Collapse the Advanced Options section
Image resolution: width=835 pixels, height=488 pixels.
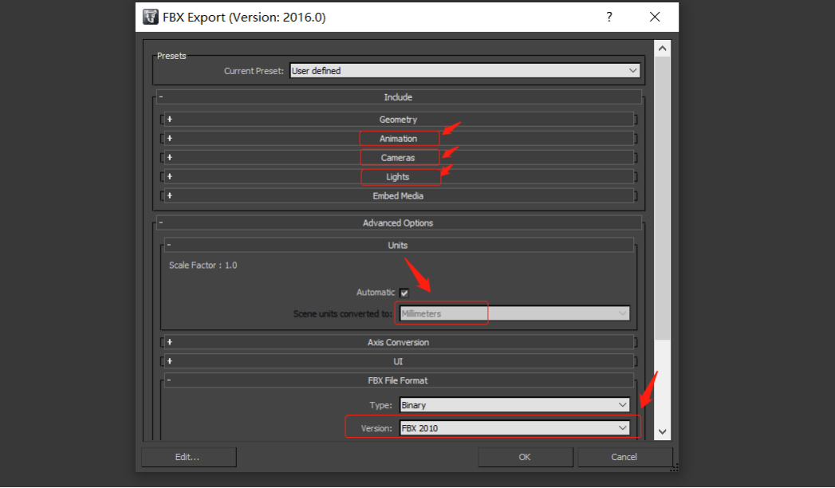tap(398, 223)
